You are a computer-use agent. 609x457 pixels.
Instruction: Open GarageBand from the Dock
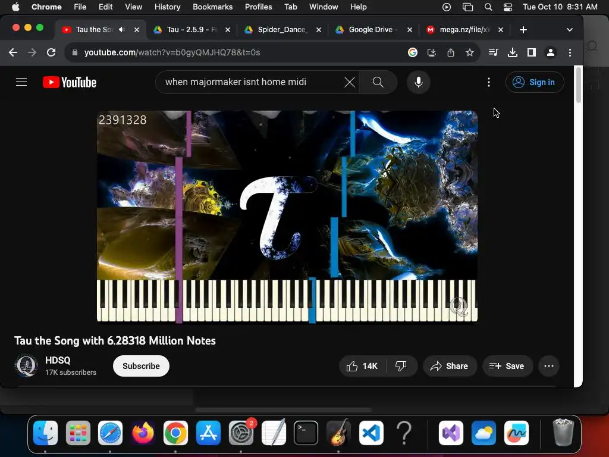pyautogui.click(x=338, y=433)
